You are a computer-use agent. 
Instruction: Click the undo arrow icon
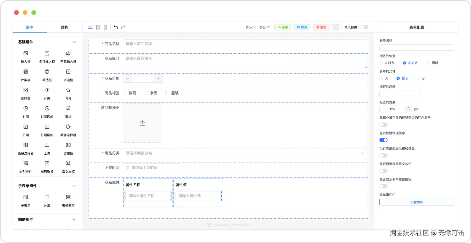116,27
